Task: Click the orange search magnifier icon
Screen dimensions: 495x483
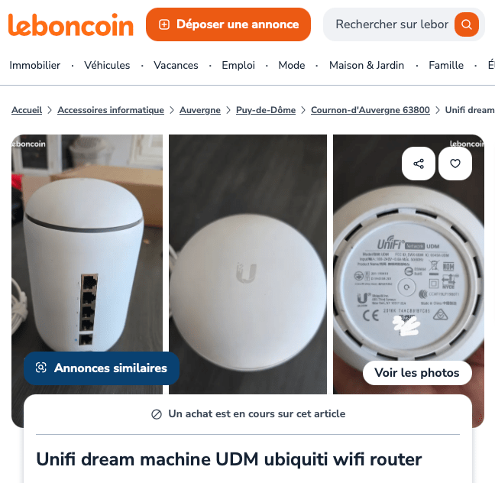Action: pyautogui.click(x=466, y=24)
